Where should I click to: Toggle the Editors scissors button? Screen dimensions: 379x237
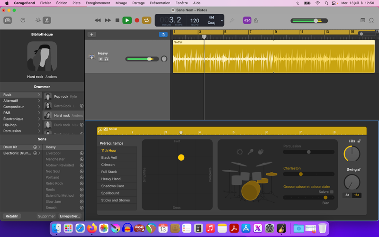pyautogui.click(x=46, y=20)
